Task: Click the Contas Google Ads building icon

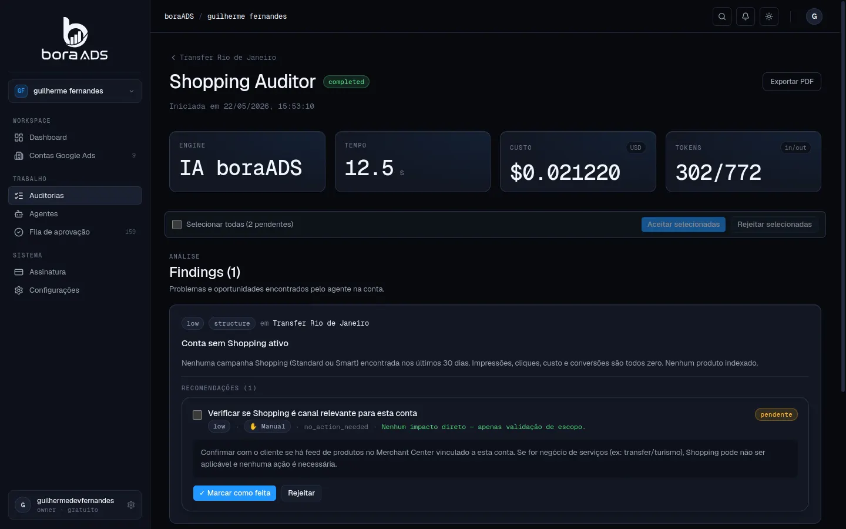Action: pos(19,156)
